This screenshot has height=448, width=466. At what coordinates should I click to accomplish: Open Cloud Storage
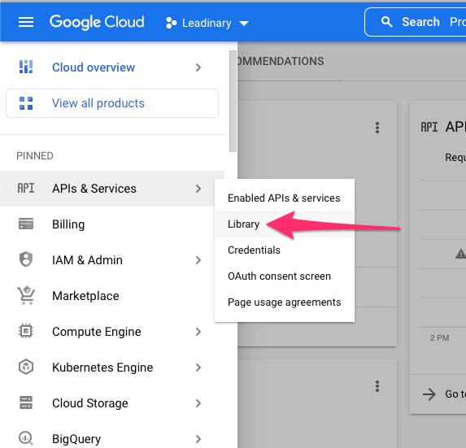coord(90,403)
